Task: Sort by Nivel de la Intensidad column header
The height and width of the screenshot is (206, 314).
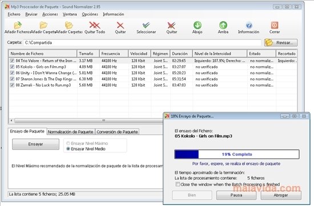Action: [x=220, y=54]
